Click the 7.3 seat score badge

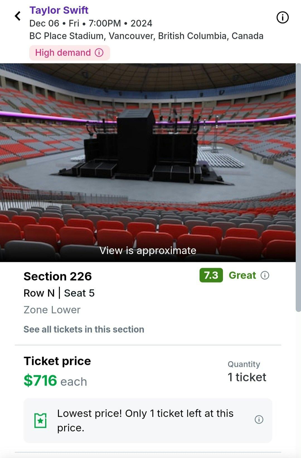click(x=211, y=275)
